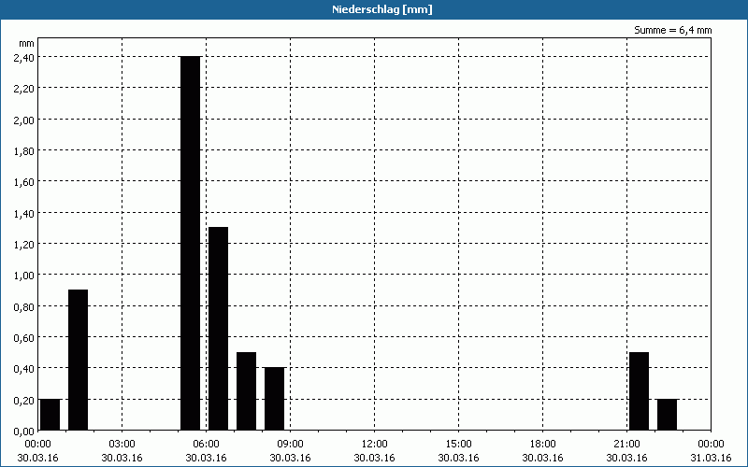Click the 06:00 time label
This screenshot has height=467, width=748.
(206, 445)
